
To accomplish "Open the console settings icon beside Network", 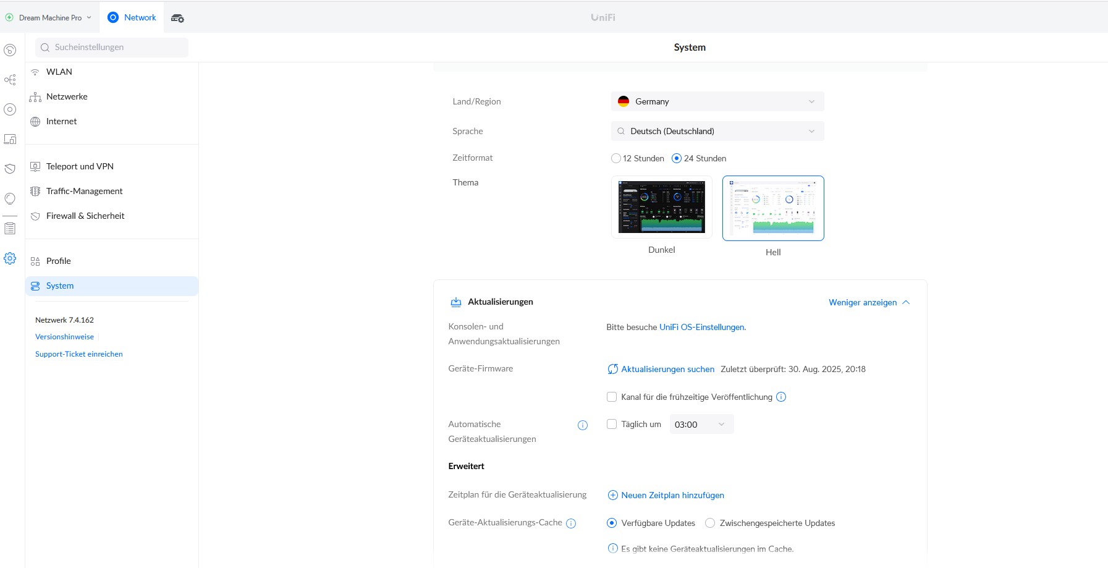I will tap(177, 18).
